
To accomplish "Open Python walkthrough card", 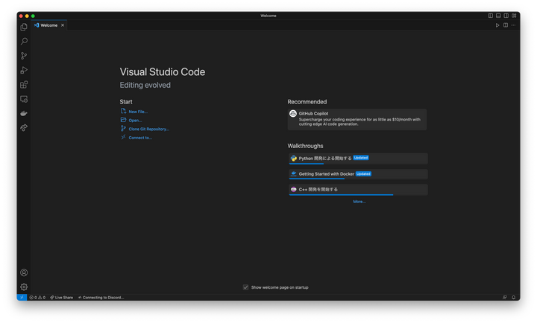I will click(x=358, y=159).
